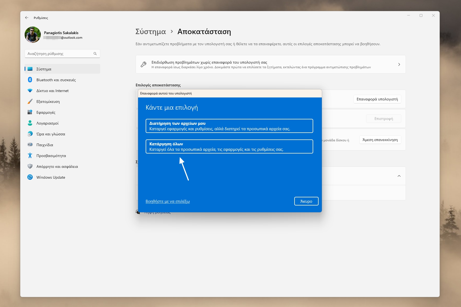Click the Σύστημα breadcrumb item
Screen dimensions: 461x307
pos(150,31)
